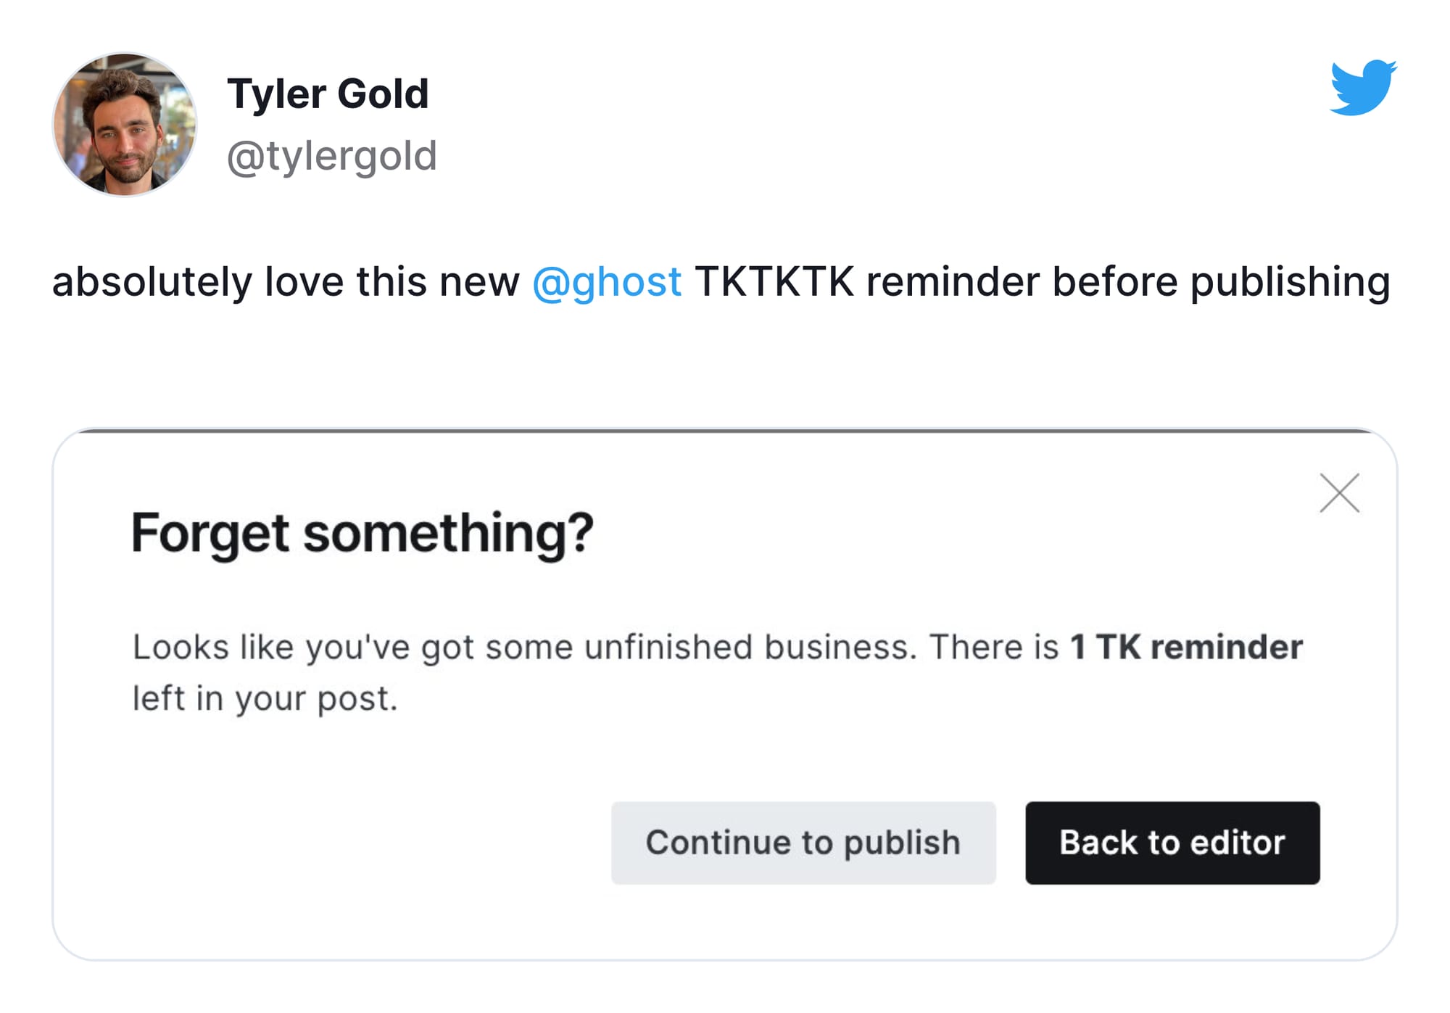
Task: Click the Continue to publish button
Action: pyautogui.click(x=803, y=843)
